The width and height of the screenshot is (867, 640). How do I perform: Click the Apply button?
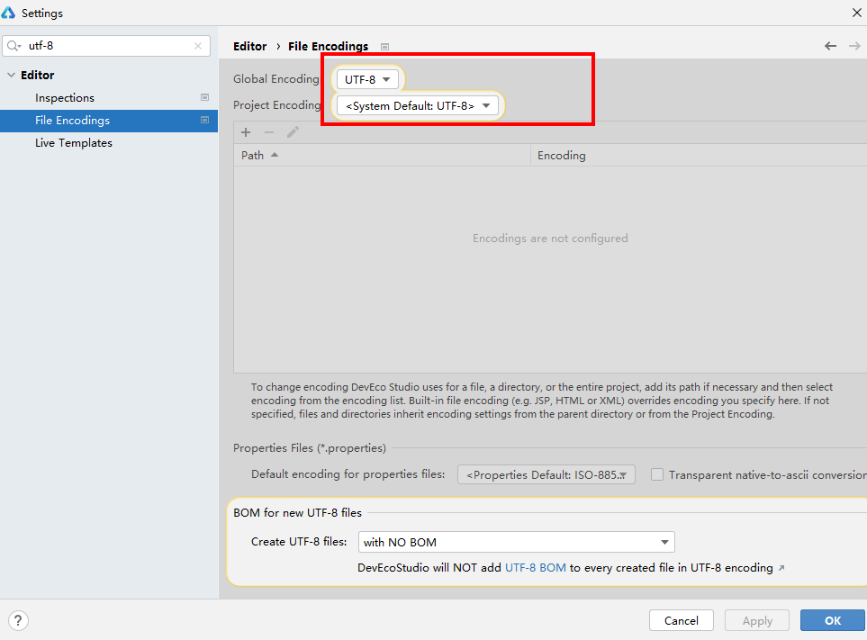pos(757,621)
